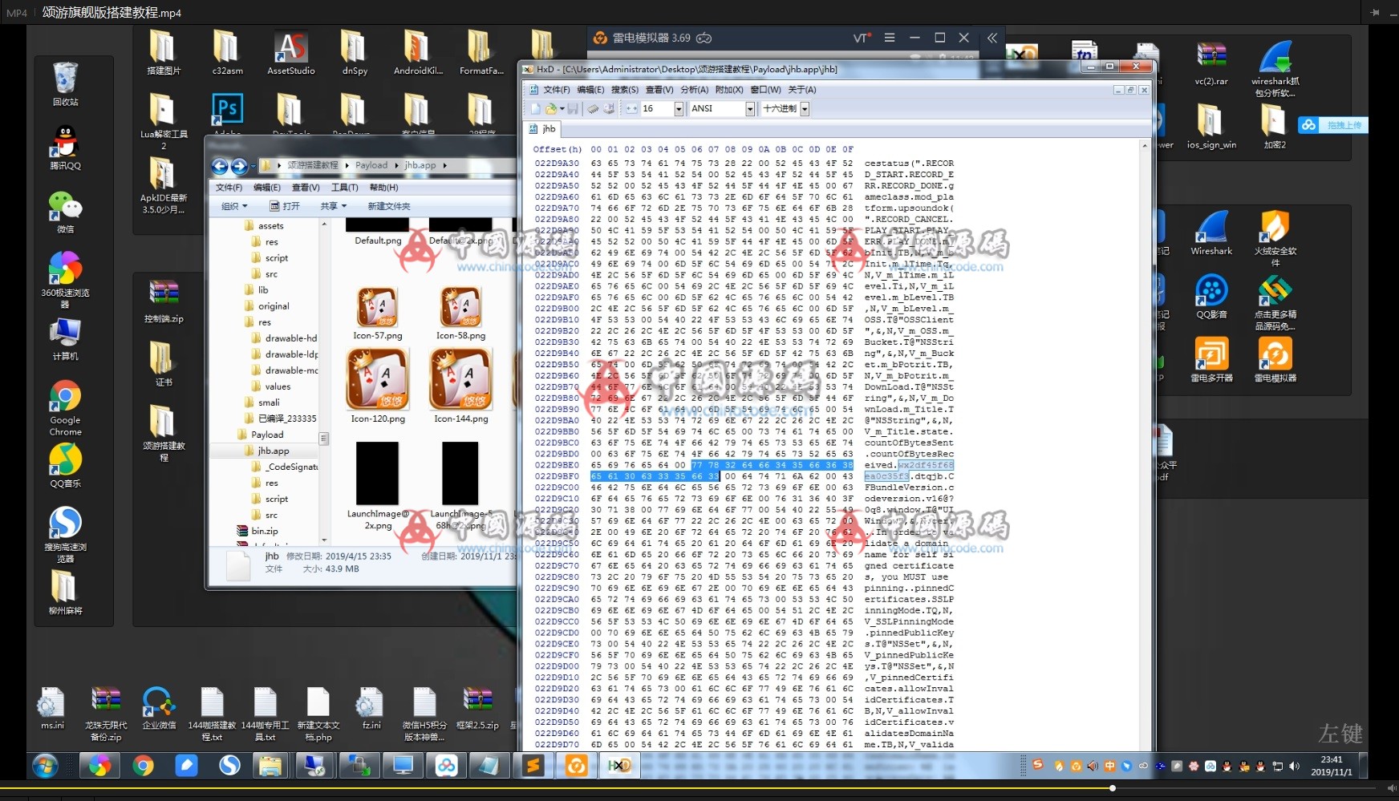Open the ANSI encoding dropdown in HxD
1399x801 pixels.
(x=750, y=109)
